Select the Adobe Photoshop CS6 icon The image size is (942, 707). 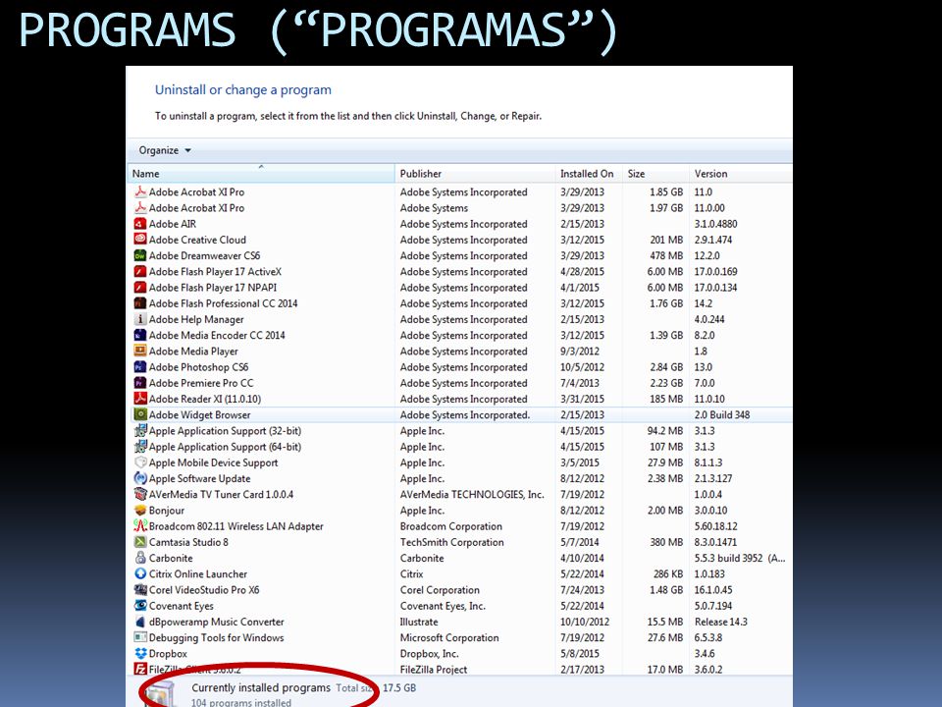pos(140,366)
